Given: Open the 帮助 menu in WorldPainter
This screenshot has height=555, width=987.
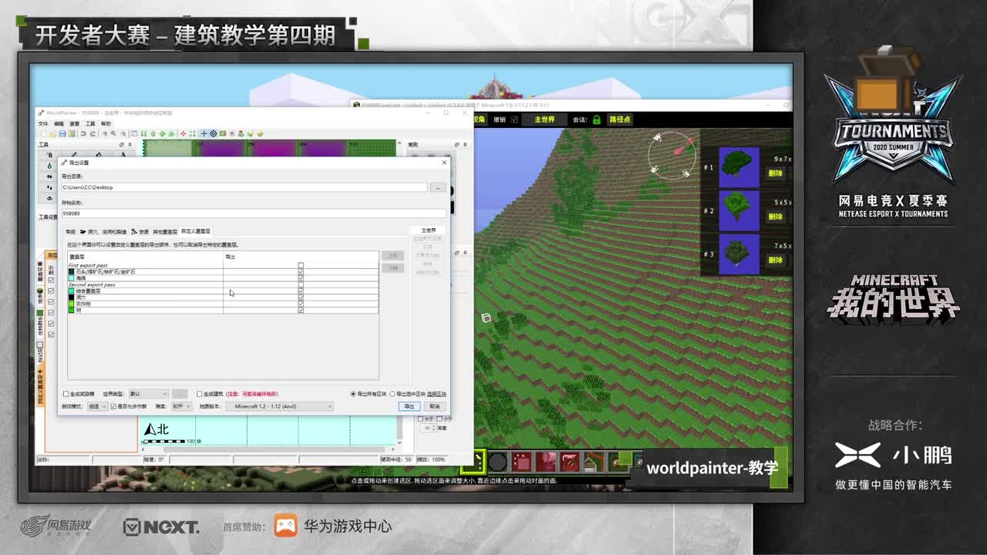Looking at the screenshot, I should (106, 123).
